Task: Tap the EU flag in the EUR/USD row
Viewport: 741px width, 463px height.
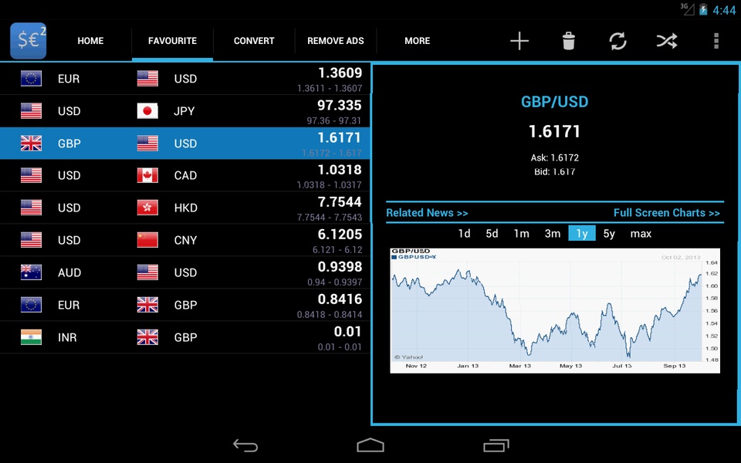Action: (31, 79)
